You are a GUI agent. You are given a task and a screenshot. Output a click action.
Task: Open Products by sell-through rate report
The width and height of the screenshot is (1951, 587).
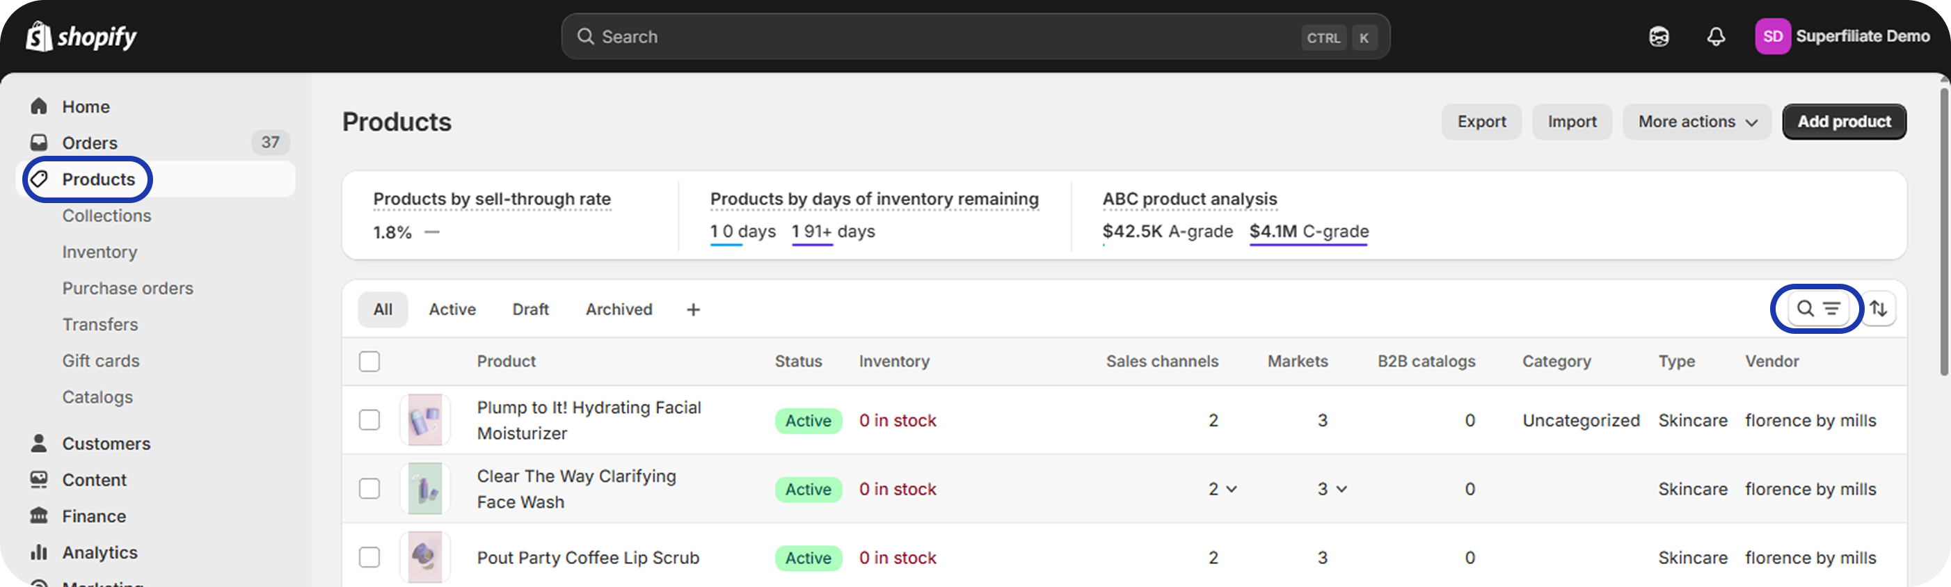pyautogui.click(x=493, y=198)
